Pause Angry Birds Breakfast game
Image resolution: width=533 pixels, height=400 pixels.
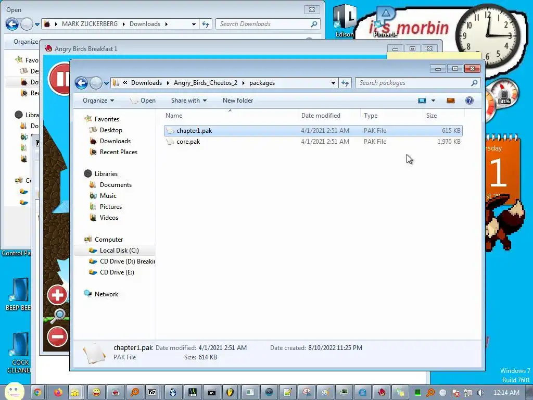tap(59, 79)
